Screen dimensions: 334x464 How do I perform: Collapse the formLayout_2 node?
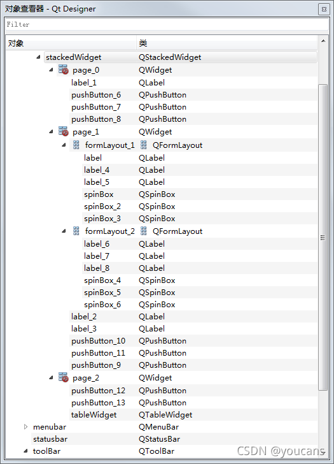click(64, 231)
